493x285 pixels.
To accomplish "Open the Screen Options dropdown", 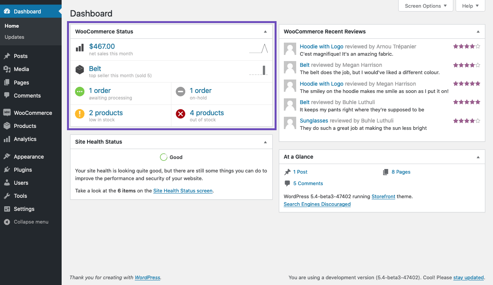I will pos(425,6).
